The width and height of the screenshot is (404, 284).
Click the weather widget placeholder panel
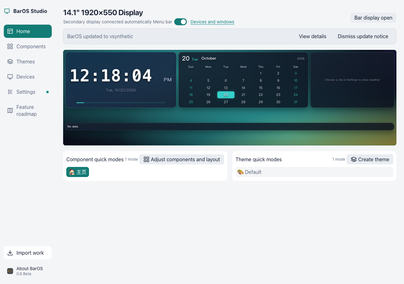coord(352,80)
